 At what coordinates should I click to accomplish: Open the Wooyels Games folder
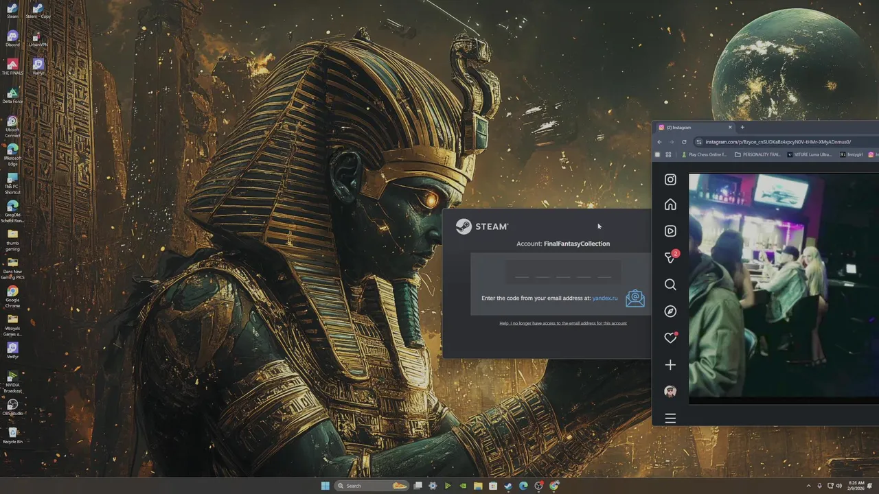coord(12,325)
